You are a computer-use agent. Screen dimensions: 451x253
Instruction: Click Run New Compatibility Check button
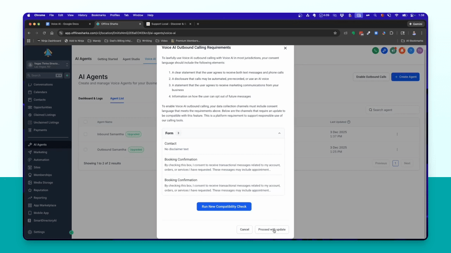(224, 207)
